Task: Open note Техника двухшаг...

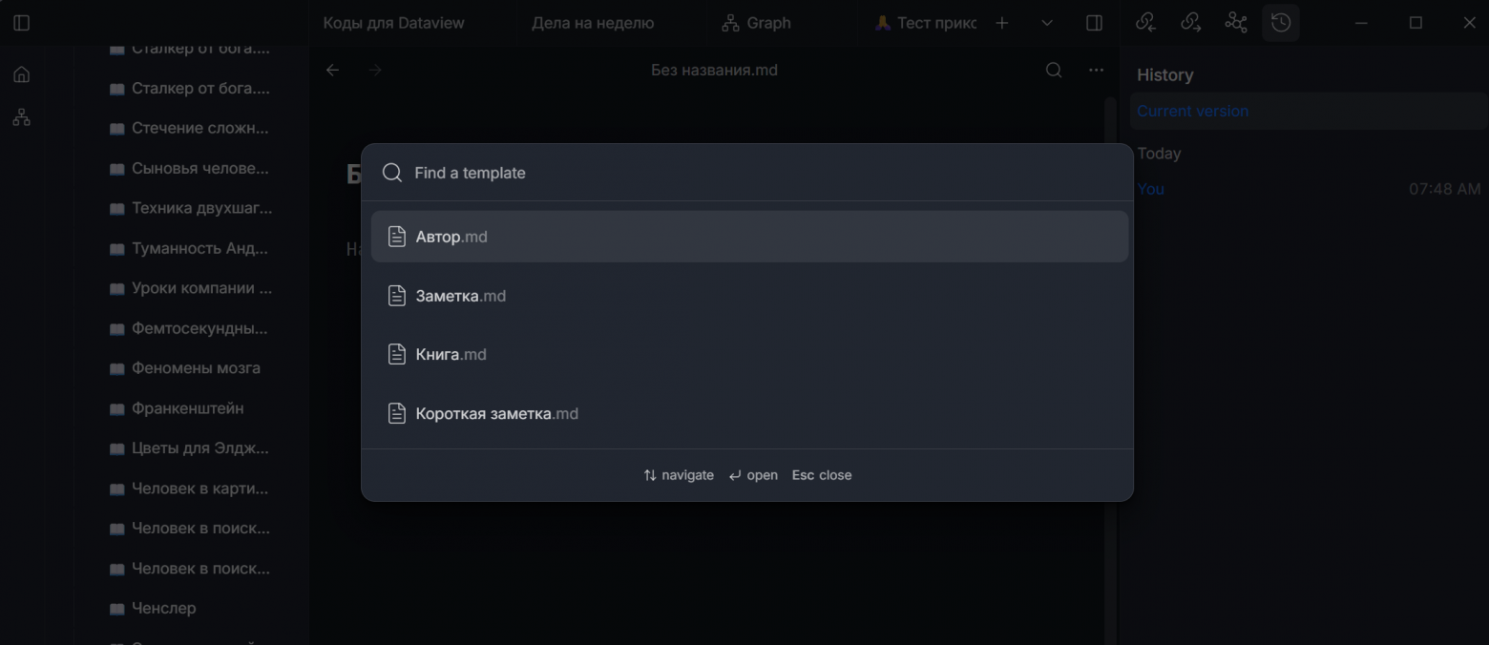Action: tap(201, 208)
